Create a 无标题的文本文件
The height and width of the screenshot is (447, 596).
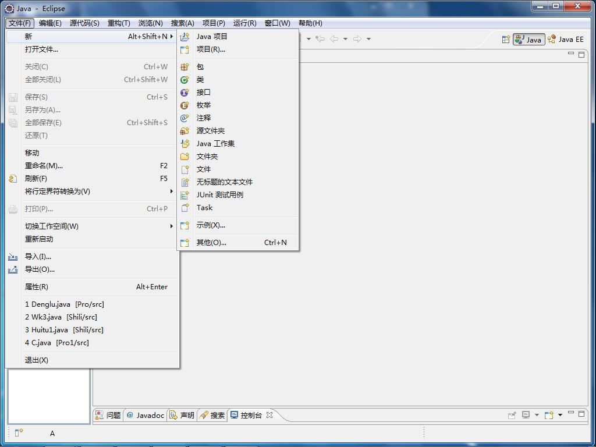[238, 182]
